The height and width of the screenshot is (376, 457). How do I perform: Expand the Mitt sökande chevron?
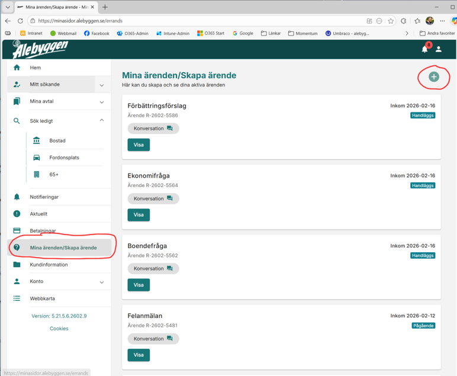(102, 85)
